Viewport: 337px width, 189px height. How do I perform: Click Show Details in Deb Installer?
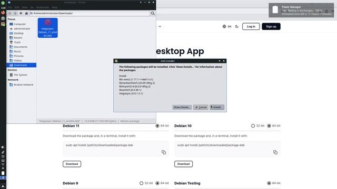[182, 107]
